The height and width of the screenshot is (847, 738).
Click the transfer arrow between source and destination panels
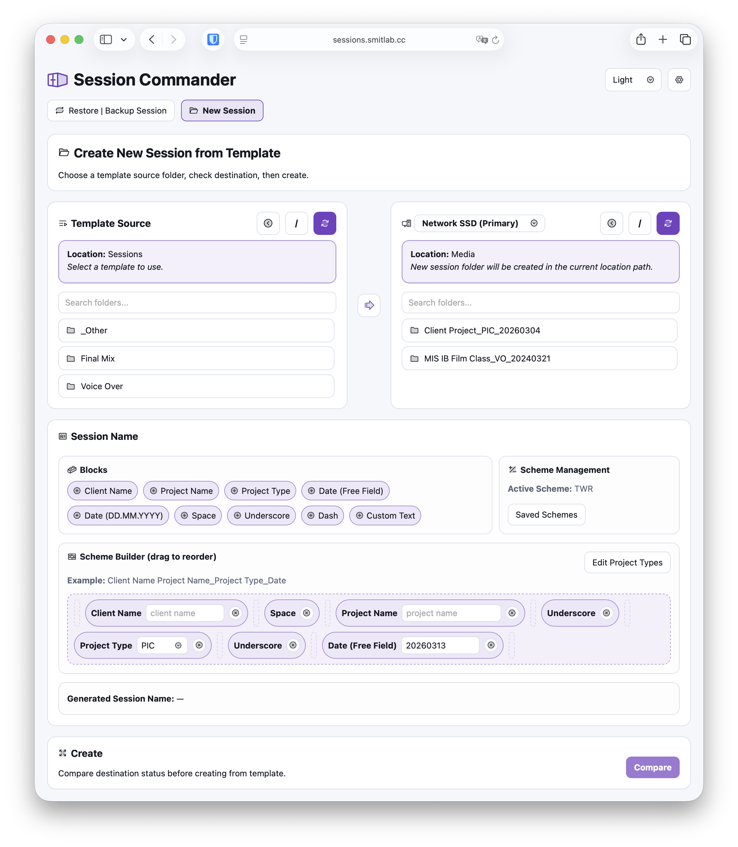(x=369, y=305)
